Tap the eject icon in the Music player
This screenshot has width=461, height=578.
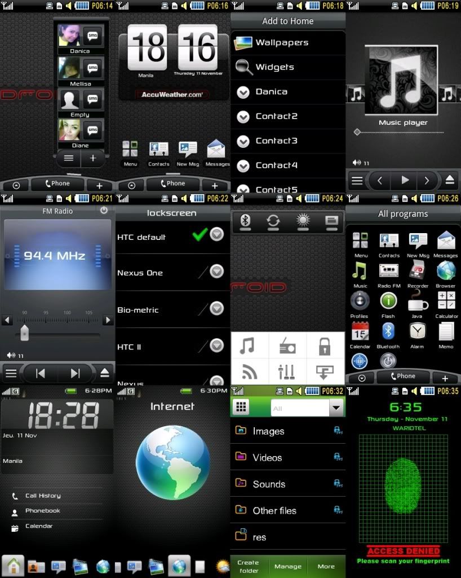(450, 180)
